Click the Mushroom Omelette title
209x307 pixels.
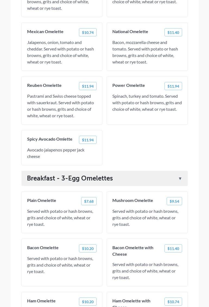click(133, 200)
